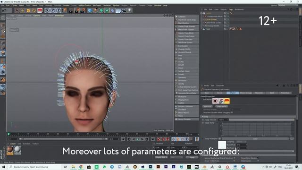Open the User Data menu in Attributes
This screenshot has height=170, width=302.
(220, 85)
